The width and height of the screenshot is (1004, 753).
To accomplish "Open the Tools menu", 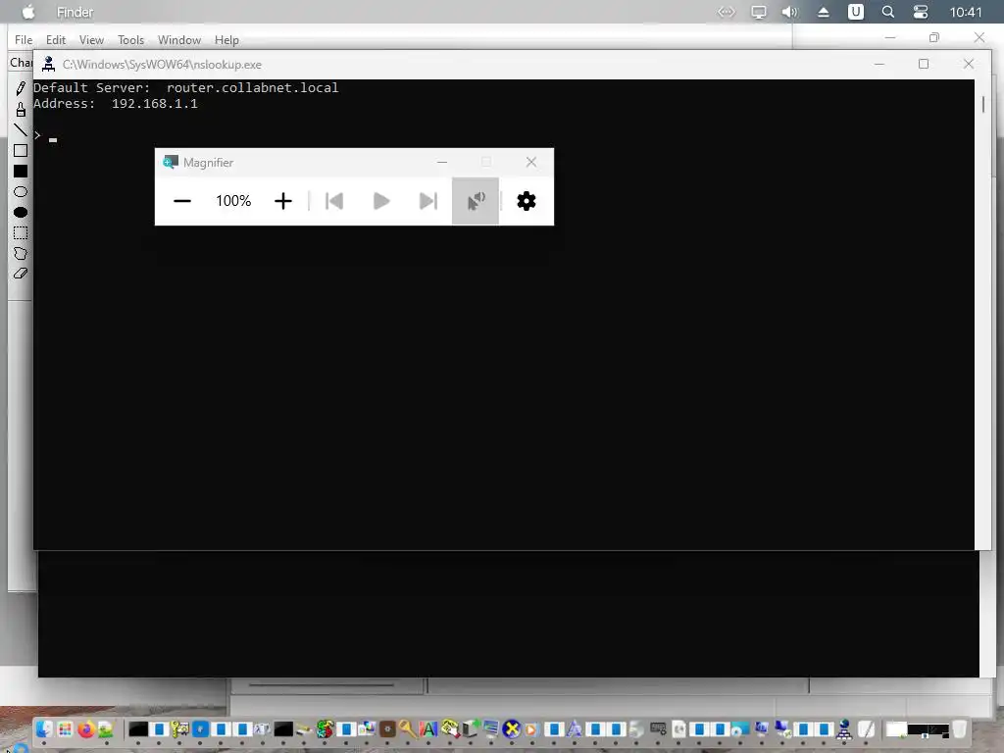I will coord(130,39).
